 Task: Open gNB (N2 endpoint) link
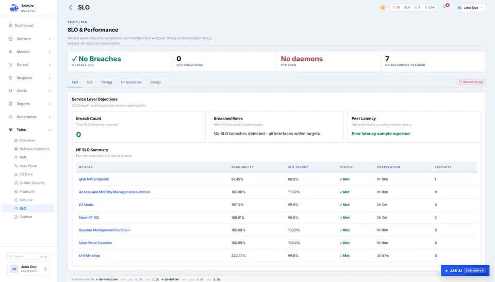point(94,179)
